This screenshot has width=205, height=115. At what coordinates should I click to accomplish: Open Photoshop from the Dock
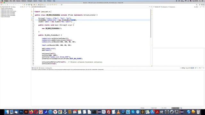(21, 112)
